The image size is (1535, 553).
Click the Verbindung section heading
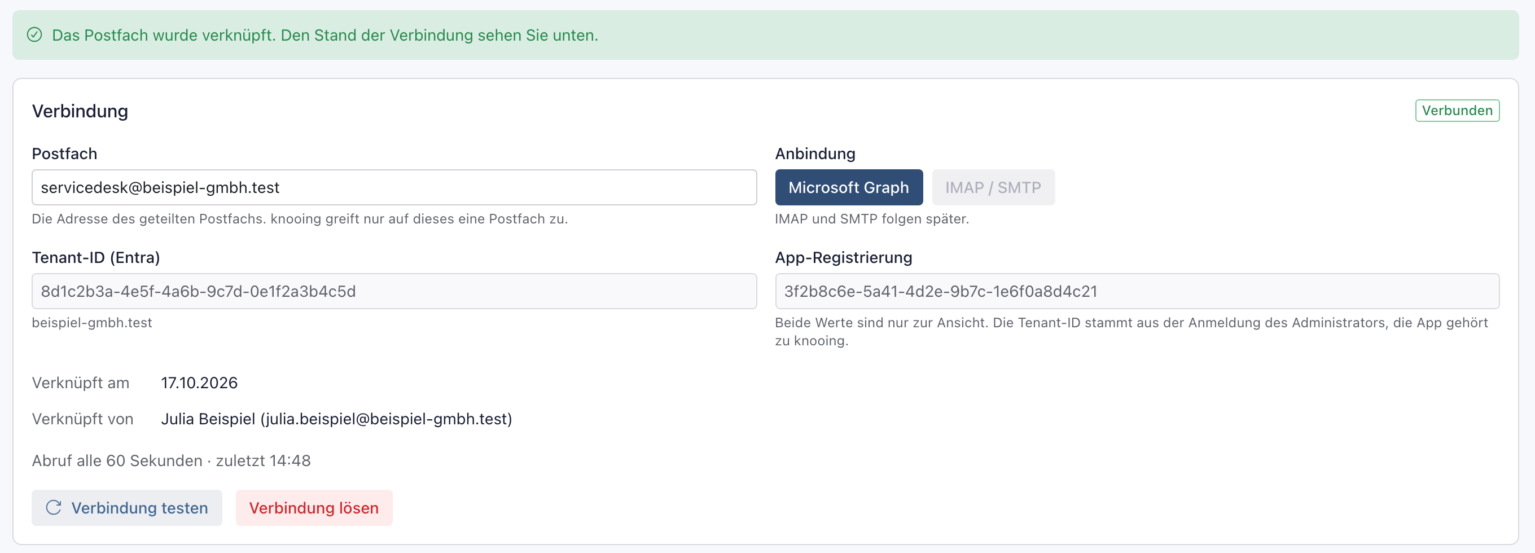tap(80, 111)
